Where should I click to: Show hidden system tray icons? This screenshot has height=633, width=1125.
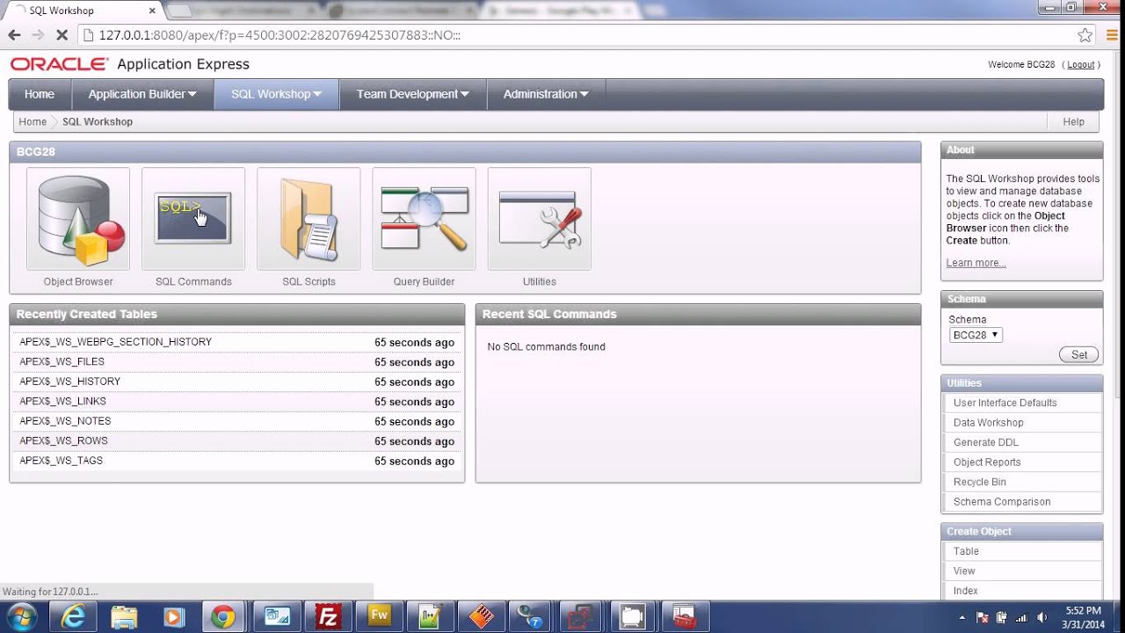click(963, 617)
